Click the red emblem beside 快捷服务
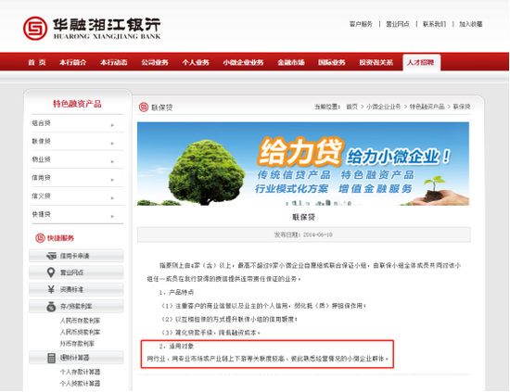Screen dimensions: 510x392 click(x=40, y=238)
